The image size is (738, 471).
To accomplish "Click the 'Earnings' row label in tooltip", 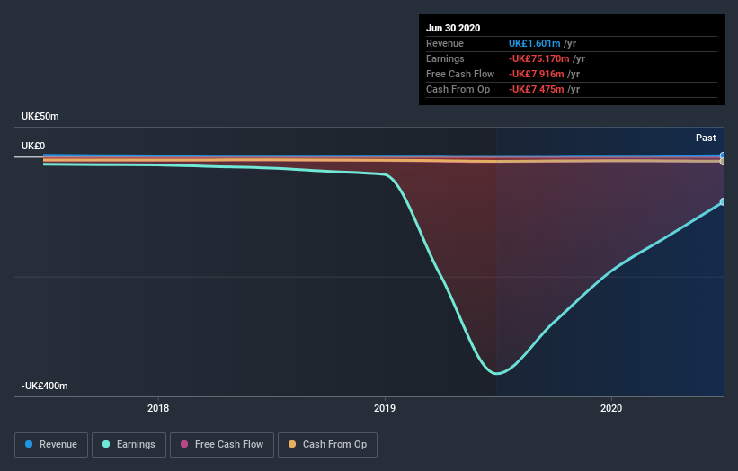I will (x=445, y=58).
